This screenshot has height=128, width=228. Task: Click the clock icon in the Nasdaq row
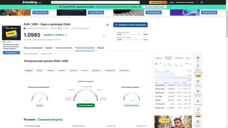[190, 100]
